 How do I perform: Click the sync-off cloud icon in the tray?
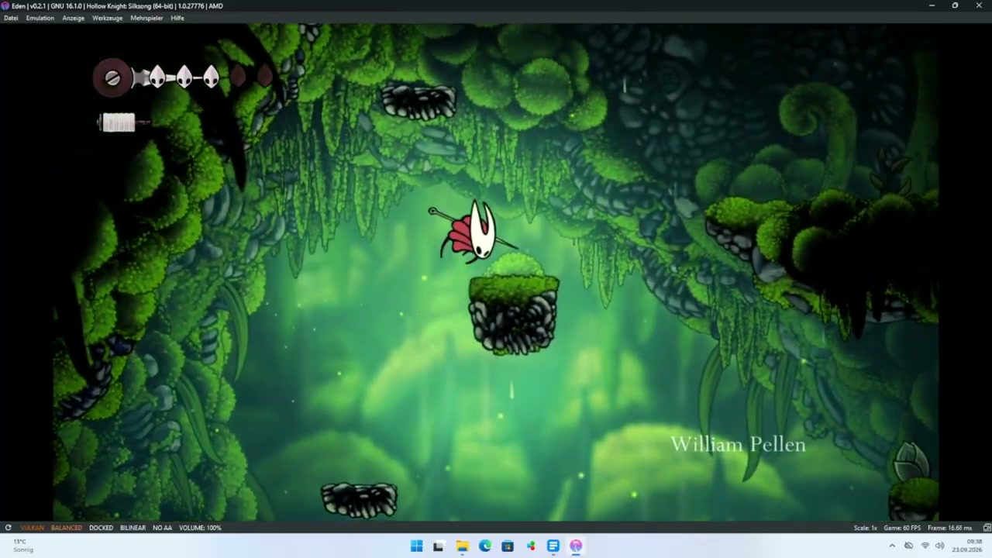pyautogui.click(x=908, y=546)
